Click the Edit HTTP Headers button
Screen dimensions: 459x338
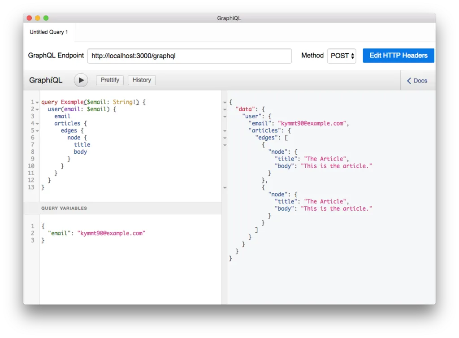398,55
